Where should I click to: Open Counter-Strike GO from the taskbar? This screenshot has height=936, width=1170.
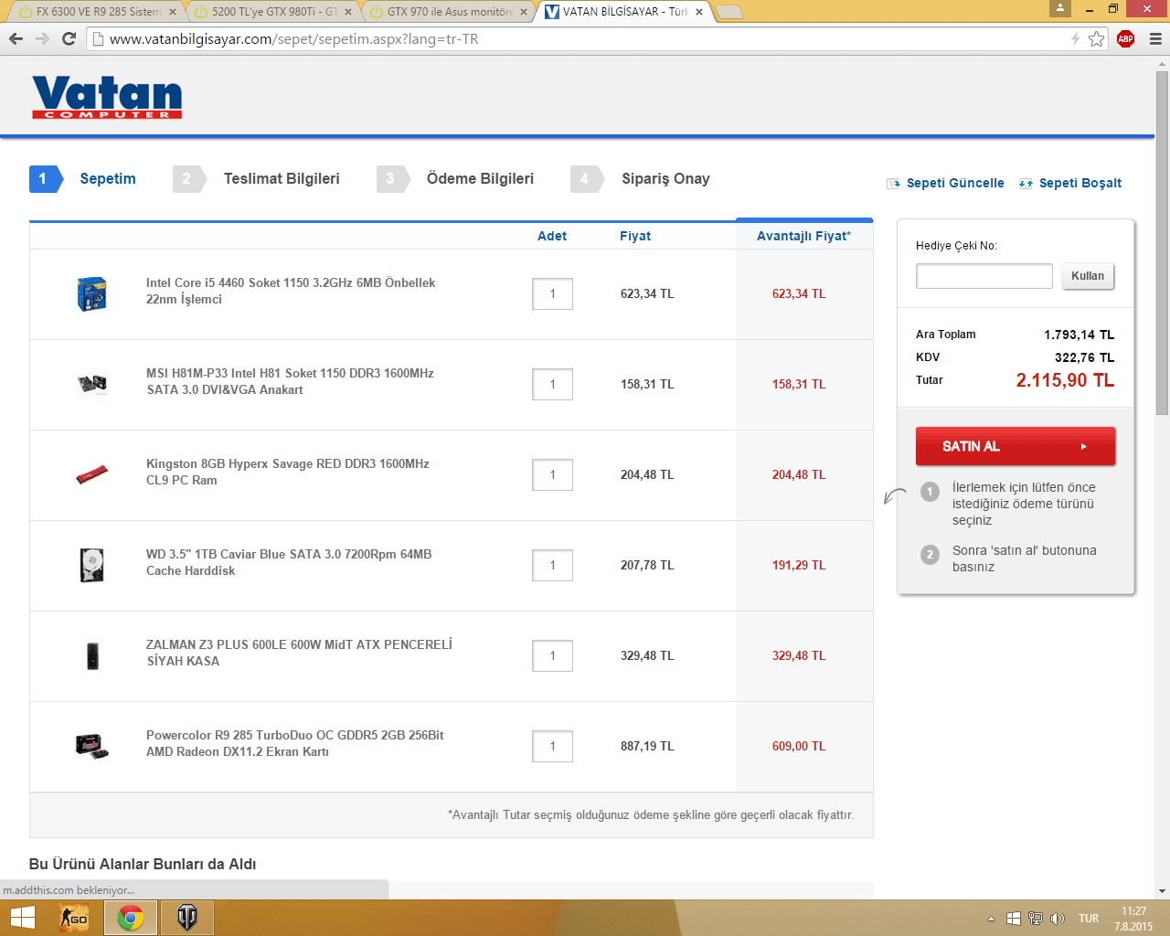pyautogui.click(x=74, y=918)
